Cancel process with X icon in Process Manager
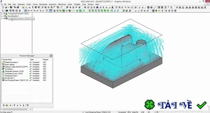 [4, 105]
